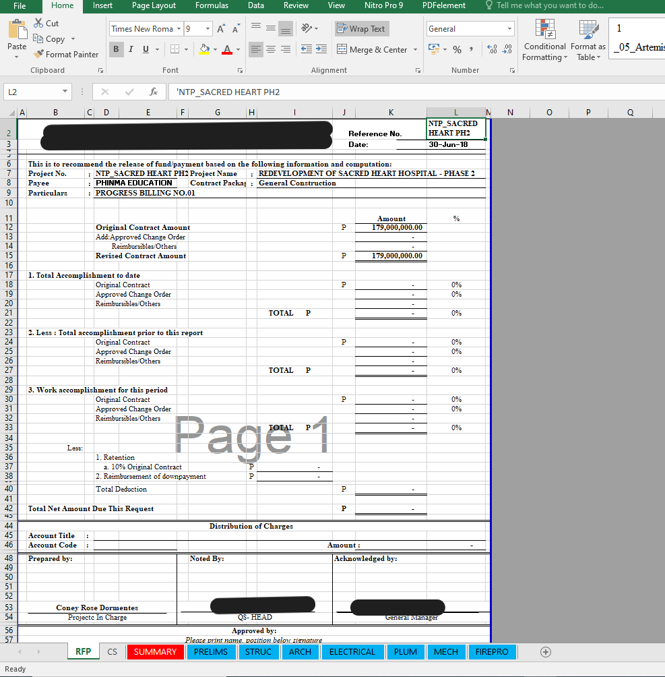Open Merge & Center dropdown arrow

415,50
